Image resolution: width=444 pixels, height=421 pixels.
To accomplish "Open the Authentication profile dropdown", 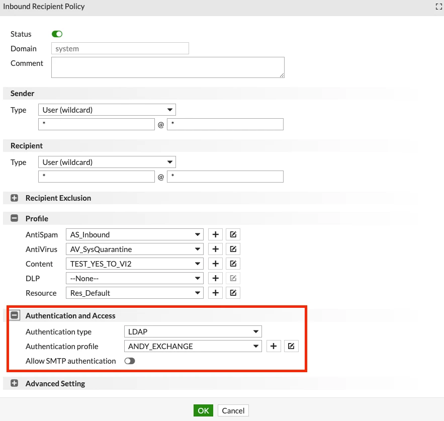I will click(x=193, y=346).
